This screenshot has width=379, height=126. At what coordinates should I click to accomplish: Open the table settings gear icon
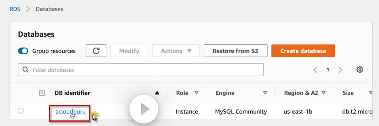(x=360, y=70)
